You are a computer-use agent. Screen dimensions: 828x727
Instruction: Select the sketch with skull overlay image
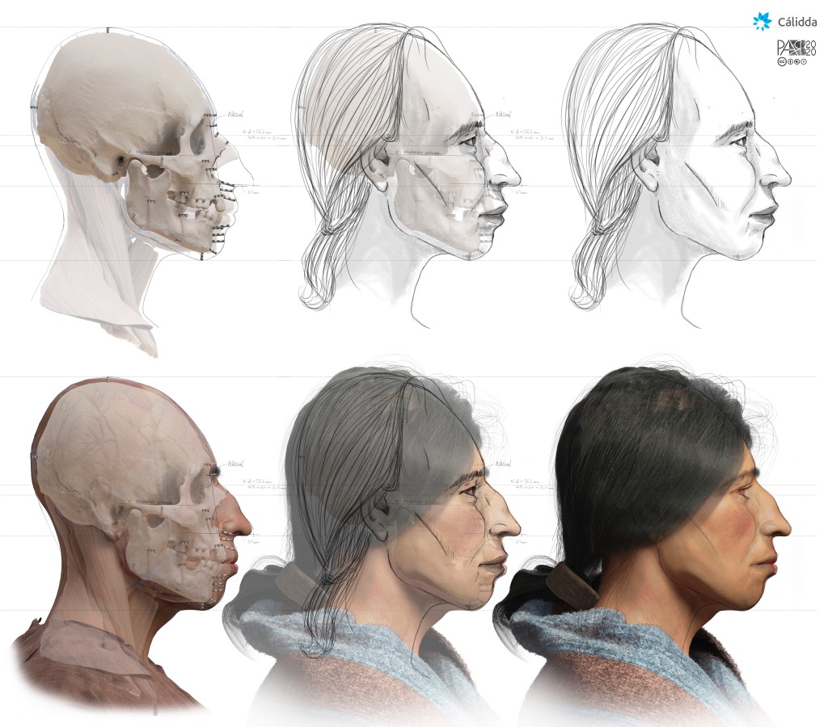pos(404,178)
